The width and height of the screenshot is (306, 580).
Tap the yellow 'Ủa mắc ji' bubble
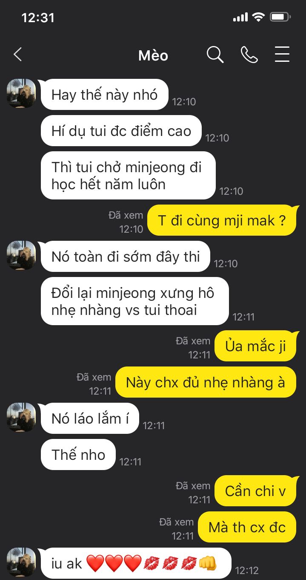pyautogui.click(x=255, y=346)
